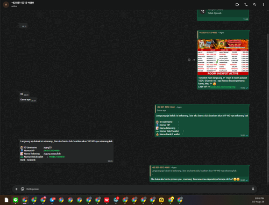
Task: Click account number 901857750270 in received message
Action: click(56, 157)
